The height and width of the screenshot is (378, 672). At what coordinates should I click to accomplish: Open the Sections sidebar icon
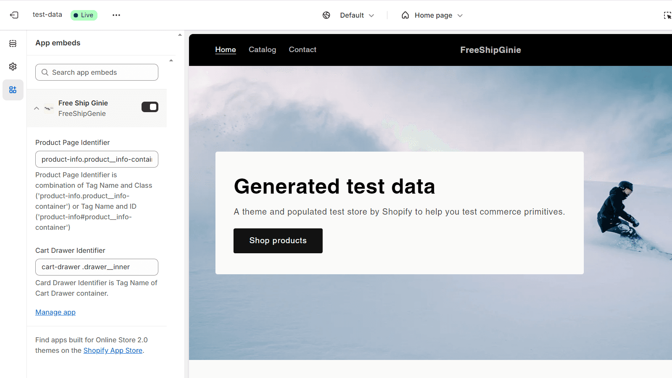(x=13, y=44)
